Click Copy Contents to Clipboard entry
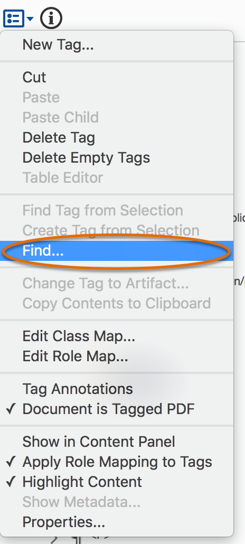 [117, 303]
